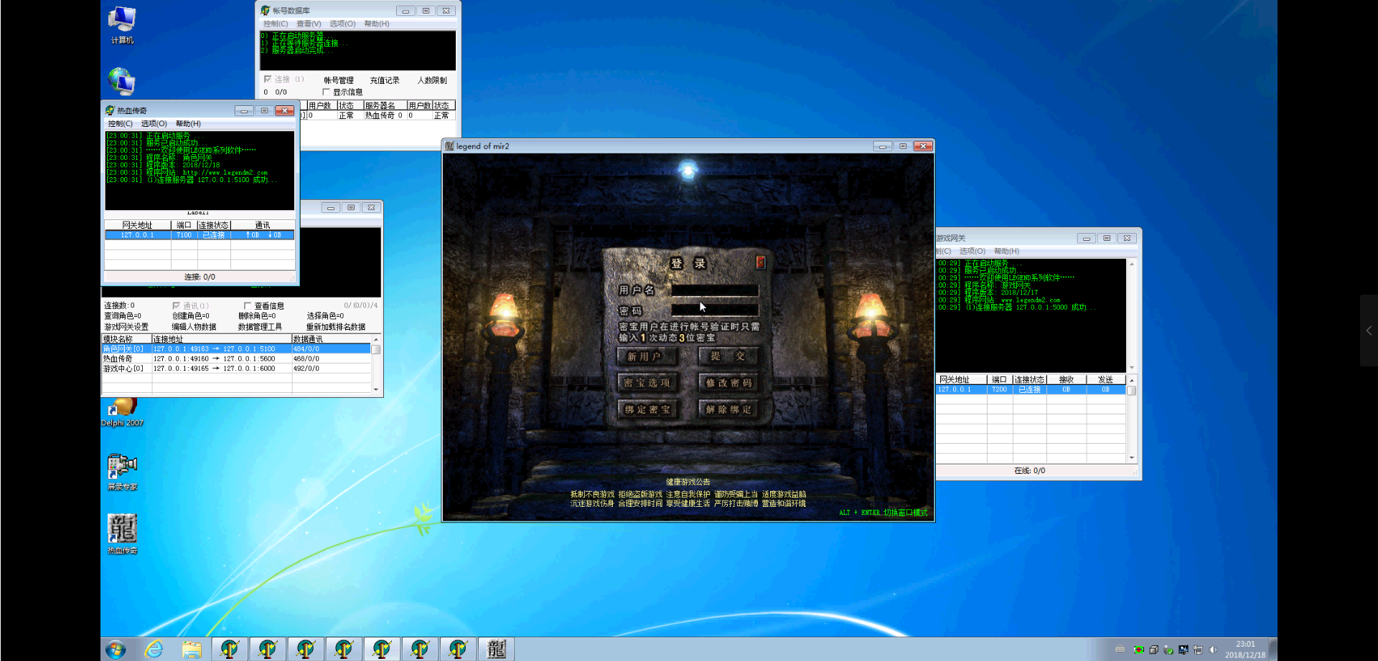1378x661 pixels.
Task: Click 接收 column header in 游戏网关
Action: coord(1067,379)
